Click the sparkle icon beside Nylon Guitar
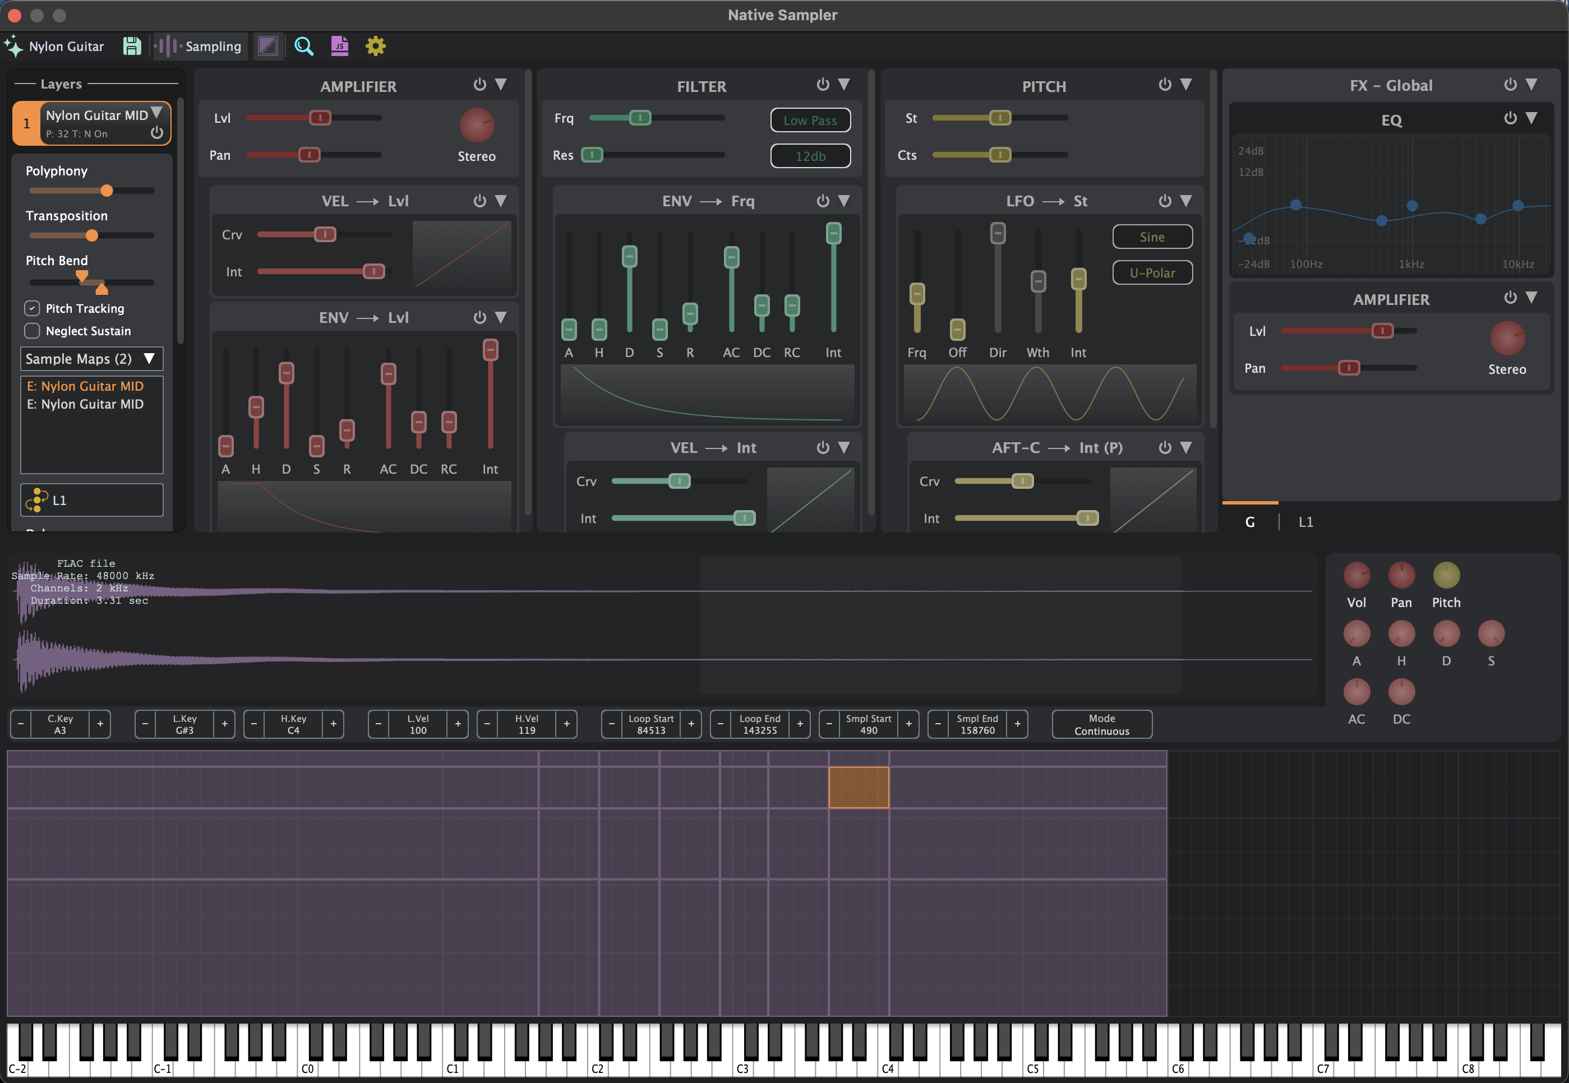The image size is (1569, 1083). coord(13,46)
